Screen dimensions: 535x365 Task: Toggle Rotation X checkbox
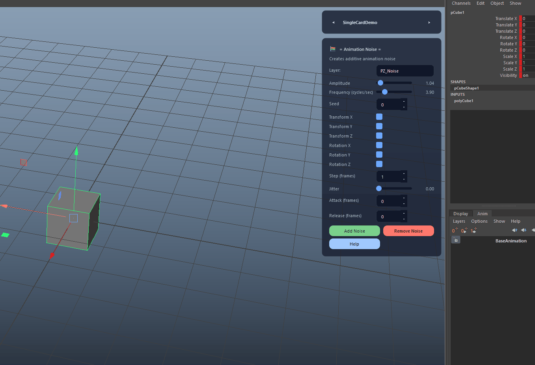pos(379,145)
